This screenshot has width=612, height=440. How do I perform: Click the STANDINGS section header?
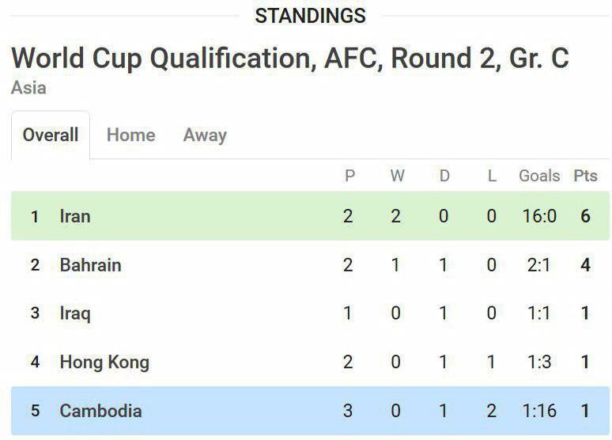point(310,16)
